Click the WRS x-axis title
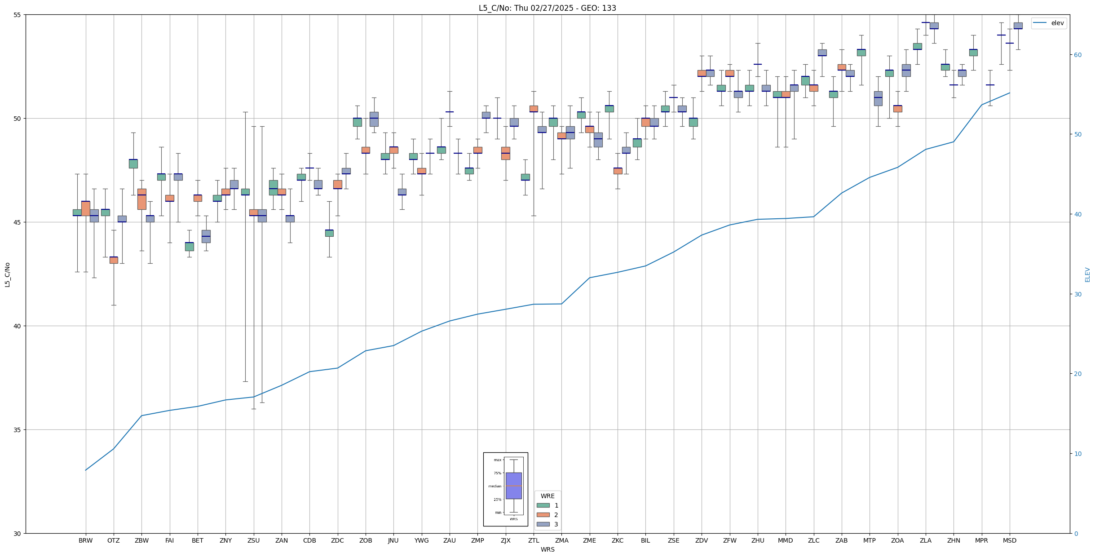This screenshot has height=557, width=1095. click(x=547, y=549)
